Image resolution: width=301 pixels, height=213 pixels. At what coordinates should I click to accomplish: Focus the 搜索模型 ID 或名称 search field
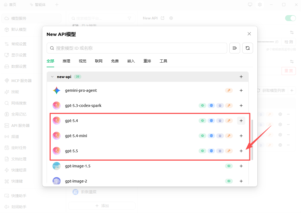(x=137, y=48)
